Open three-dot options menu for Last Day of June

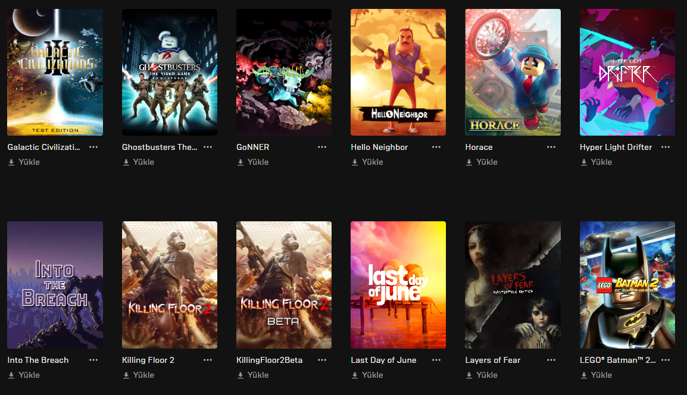436,360
